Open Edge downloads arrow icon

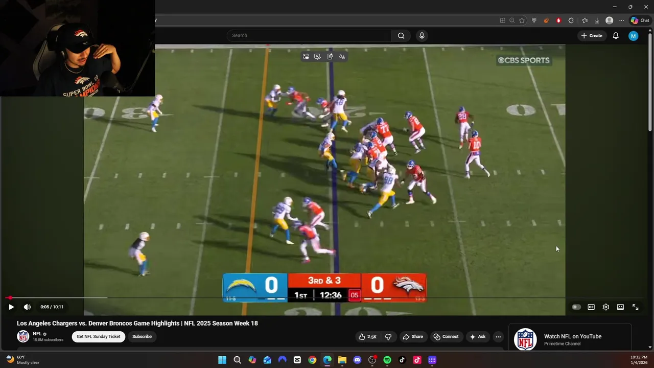pos(597,20)
